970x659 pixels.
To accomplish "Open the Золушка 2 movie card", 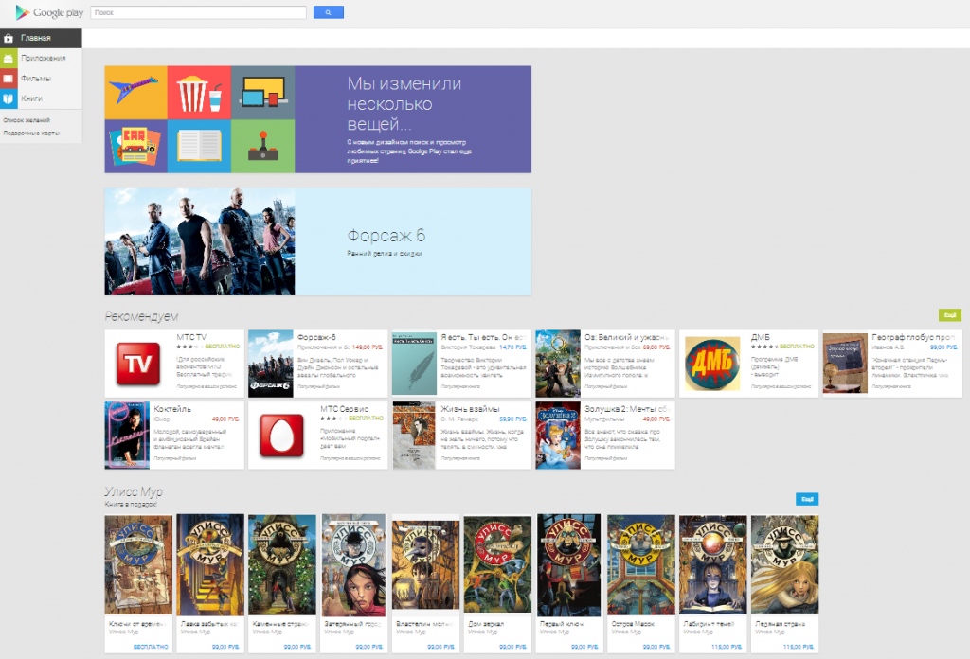I will 604,435.
